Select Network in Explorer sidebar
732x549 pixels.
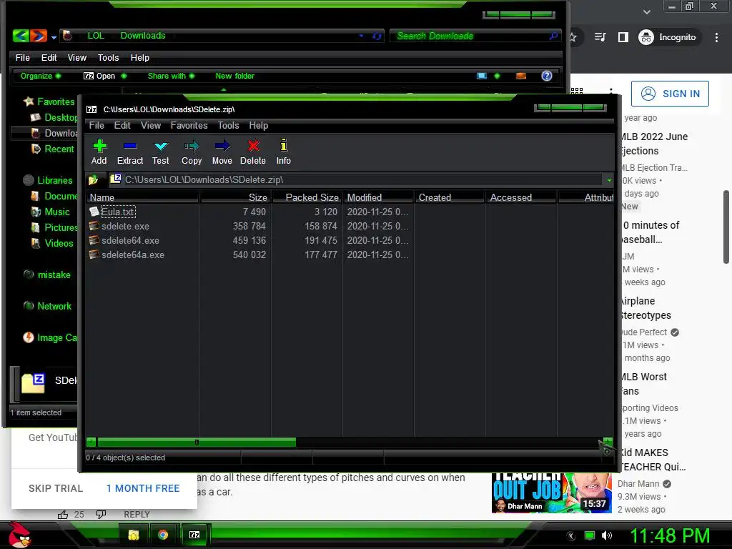48,306
